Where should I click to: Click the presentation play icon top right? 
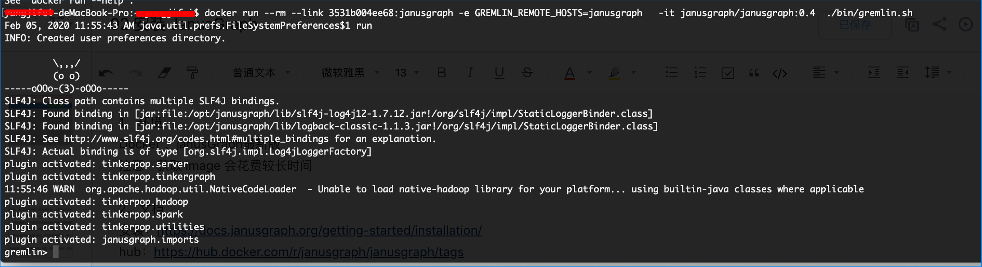(x=965, y=25)
